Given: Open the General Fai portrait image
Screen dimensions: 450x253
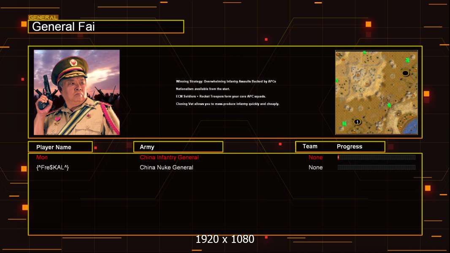Looking at the screenshot, I should (x=77, y=92).
